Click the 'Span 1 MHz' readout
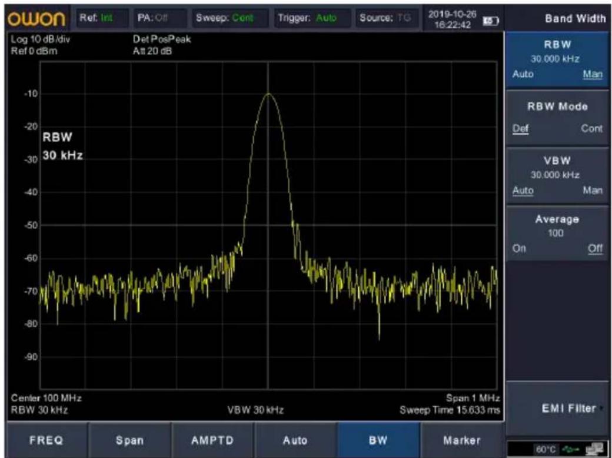612x458 pixels. (473, 398)
